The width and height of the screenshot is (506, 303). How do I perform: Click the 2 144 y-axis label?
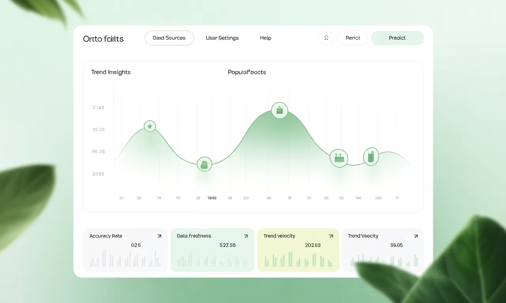click(x=98, y=107)
